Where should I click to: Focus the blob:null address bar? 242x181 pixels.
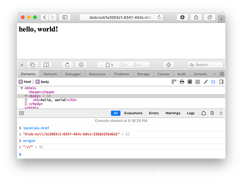point(121,17)
